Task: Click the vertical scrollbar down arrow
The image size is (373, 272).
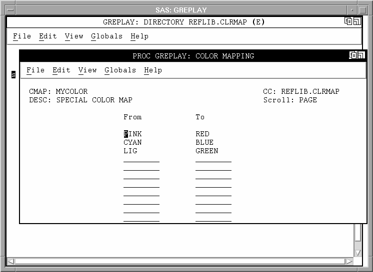Action: (x=357, y=253)
